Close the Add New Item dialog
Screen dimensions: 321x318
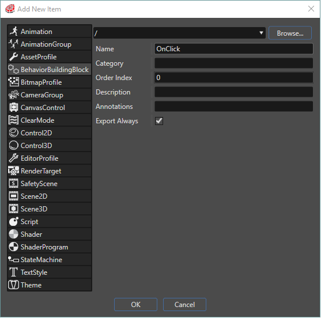tap(311, 9)
